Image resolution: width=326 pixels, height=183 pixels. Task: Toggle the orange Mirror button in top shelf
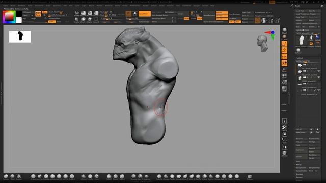click(x=200, y=18)
